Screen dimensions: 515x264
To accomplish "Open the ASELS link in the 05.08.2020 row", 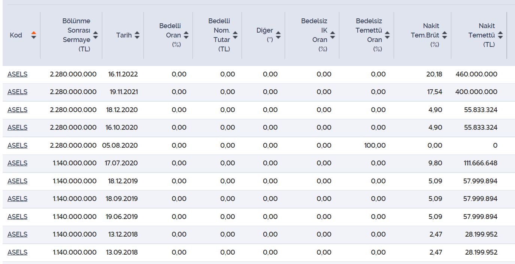I will click(x=18, y=145).
